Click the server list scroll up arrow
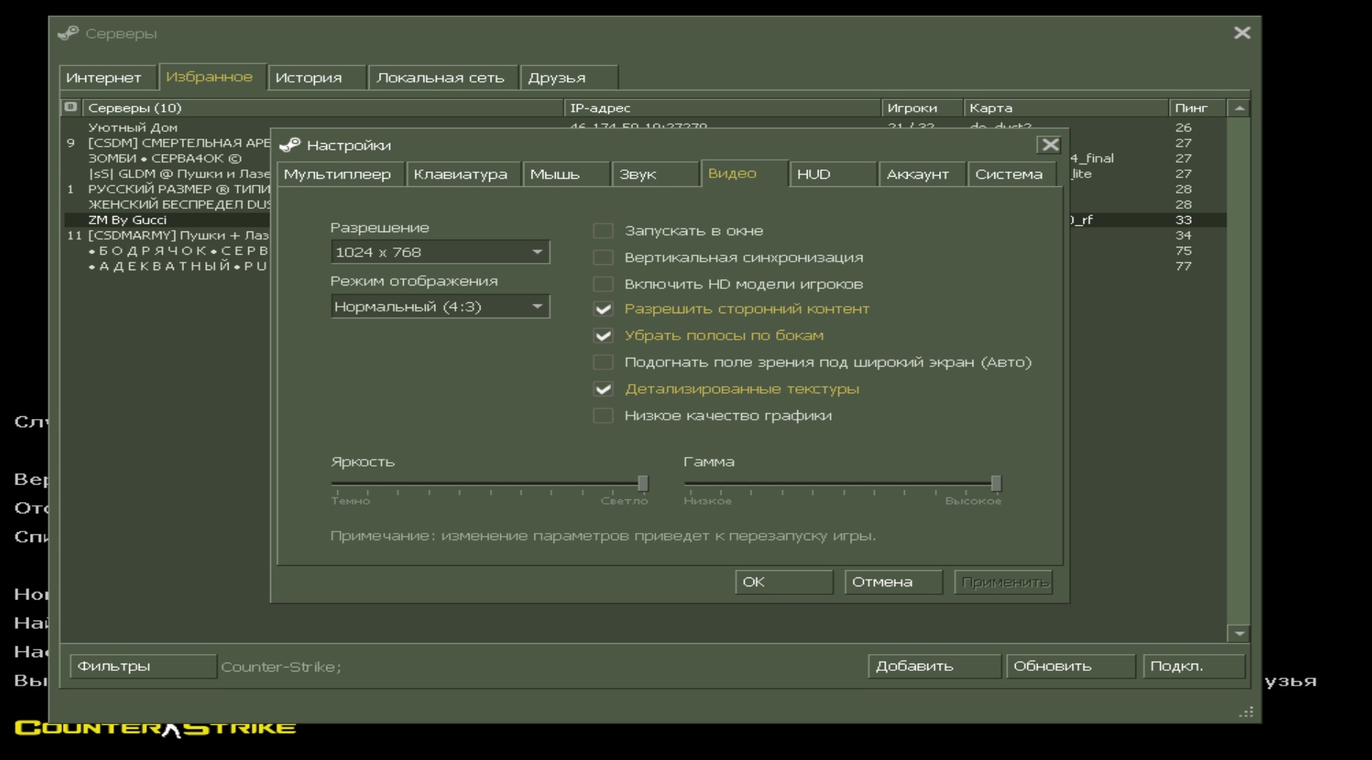Screen dimensions: 1372x760 click(x=1239, y=108)
